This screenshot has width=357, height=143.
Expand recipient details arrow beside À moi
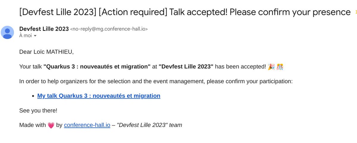click(35, 36)
